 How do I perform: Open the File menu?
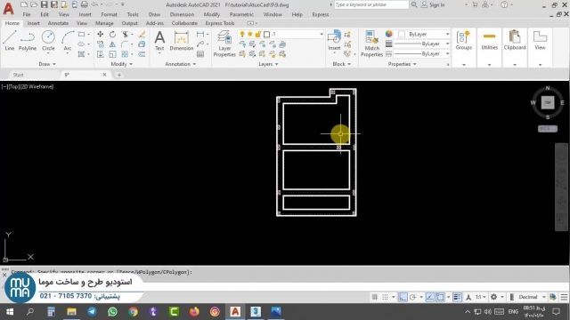pyautogui.click(x=27, y=14)
